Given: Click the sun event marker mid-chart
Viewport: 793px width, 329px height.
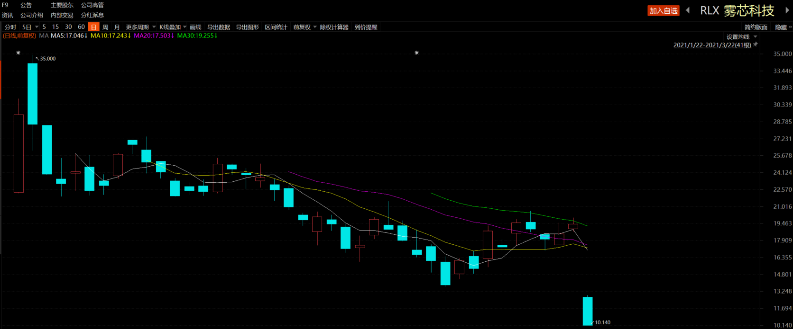Looking at the screenshot, I should [416, 53].
